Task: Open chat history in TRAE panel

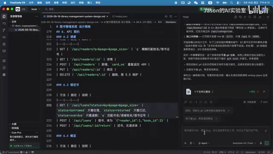Action: (x=240, y=17)
